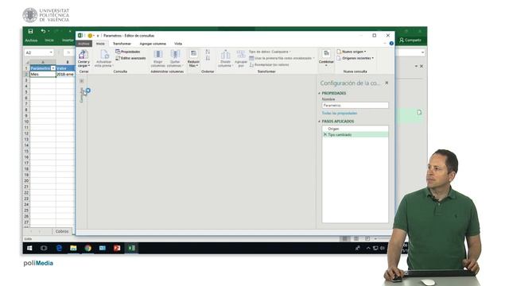Click the Cerrar y cargar icon
Screen dimensions: 509x286
(84, 55)
